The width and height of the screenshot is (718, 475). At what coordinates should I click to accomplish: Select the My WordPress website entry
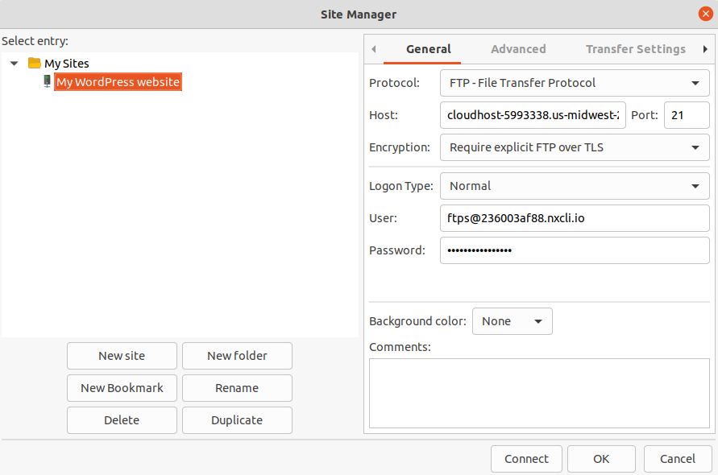tap(117, 81)
